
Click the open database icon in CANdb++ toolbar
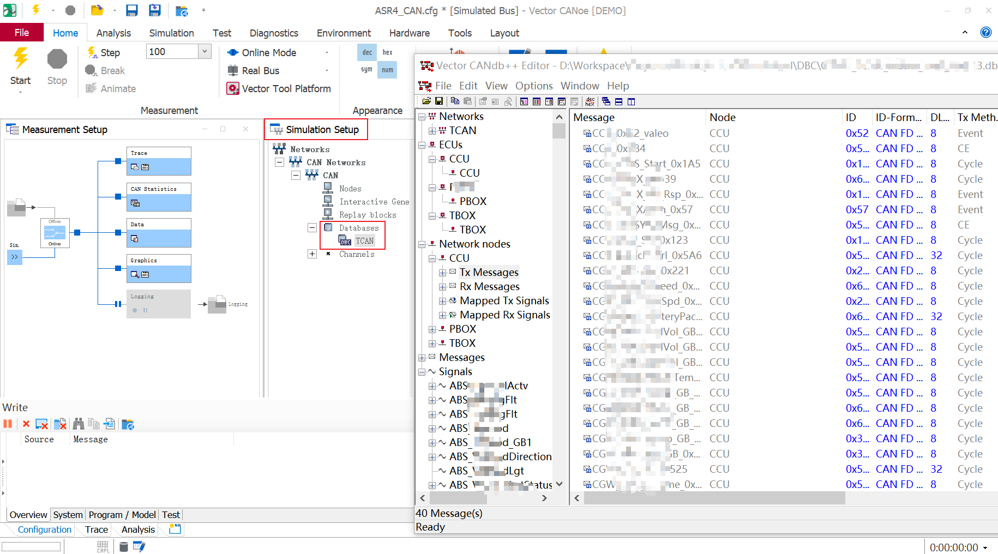tap(426, 101)
